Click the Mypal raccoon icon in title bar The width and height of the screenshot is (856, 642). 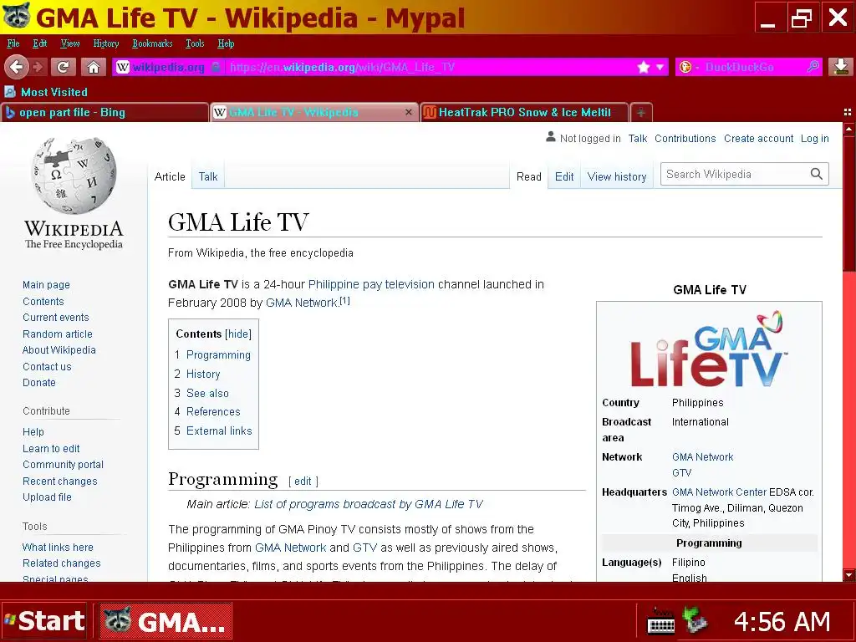pos(17,17)
